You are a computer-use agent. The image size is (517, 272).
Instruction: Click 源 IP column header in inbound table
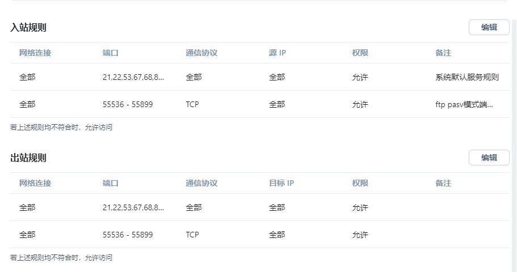[x=278, y=53]
